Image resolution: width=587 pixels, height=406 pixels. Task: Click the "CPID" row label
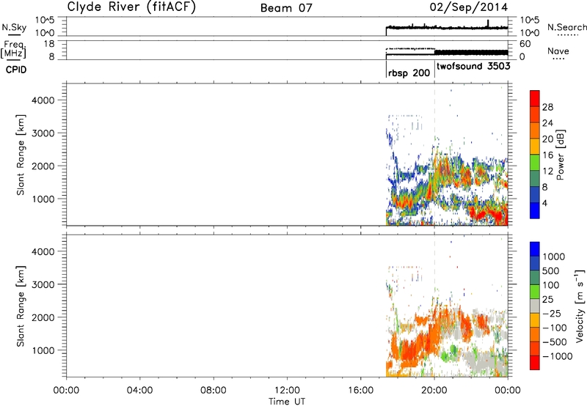[16, 70]
